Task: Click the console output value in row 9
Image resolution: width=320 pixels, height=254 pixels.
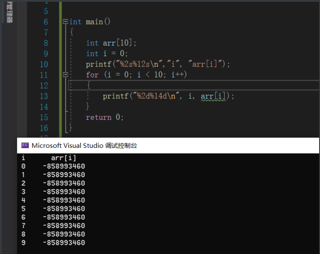Action: (64, 243)
